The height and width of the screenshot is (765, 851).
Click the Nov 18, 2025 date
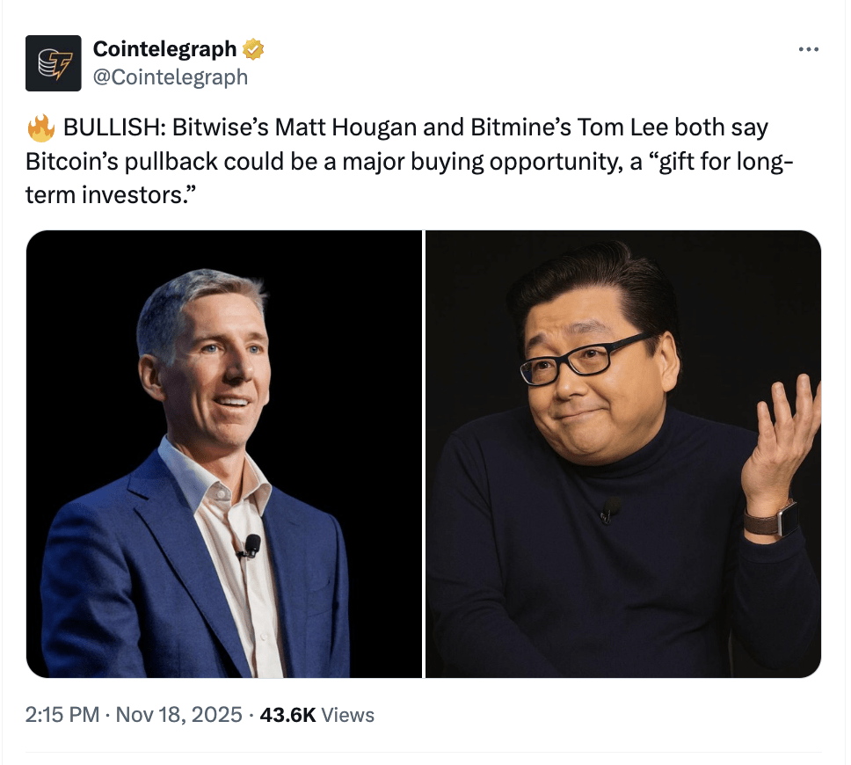[178, 715]
